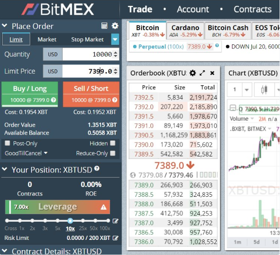Set leverage slider to 100x
Image resolution: width=280 pixels, height=255 pixels.
[x=108, y=221]
